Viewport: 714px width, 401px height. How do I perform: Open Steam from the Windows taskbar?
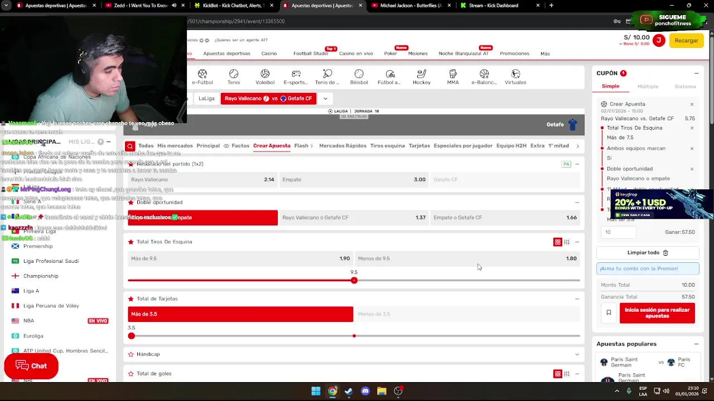pyautogui.click(x=349, y=391)
